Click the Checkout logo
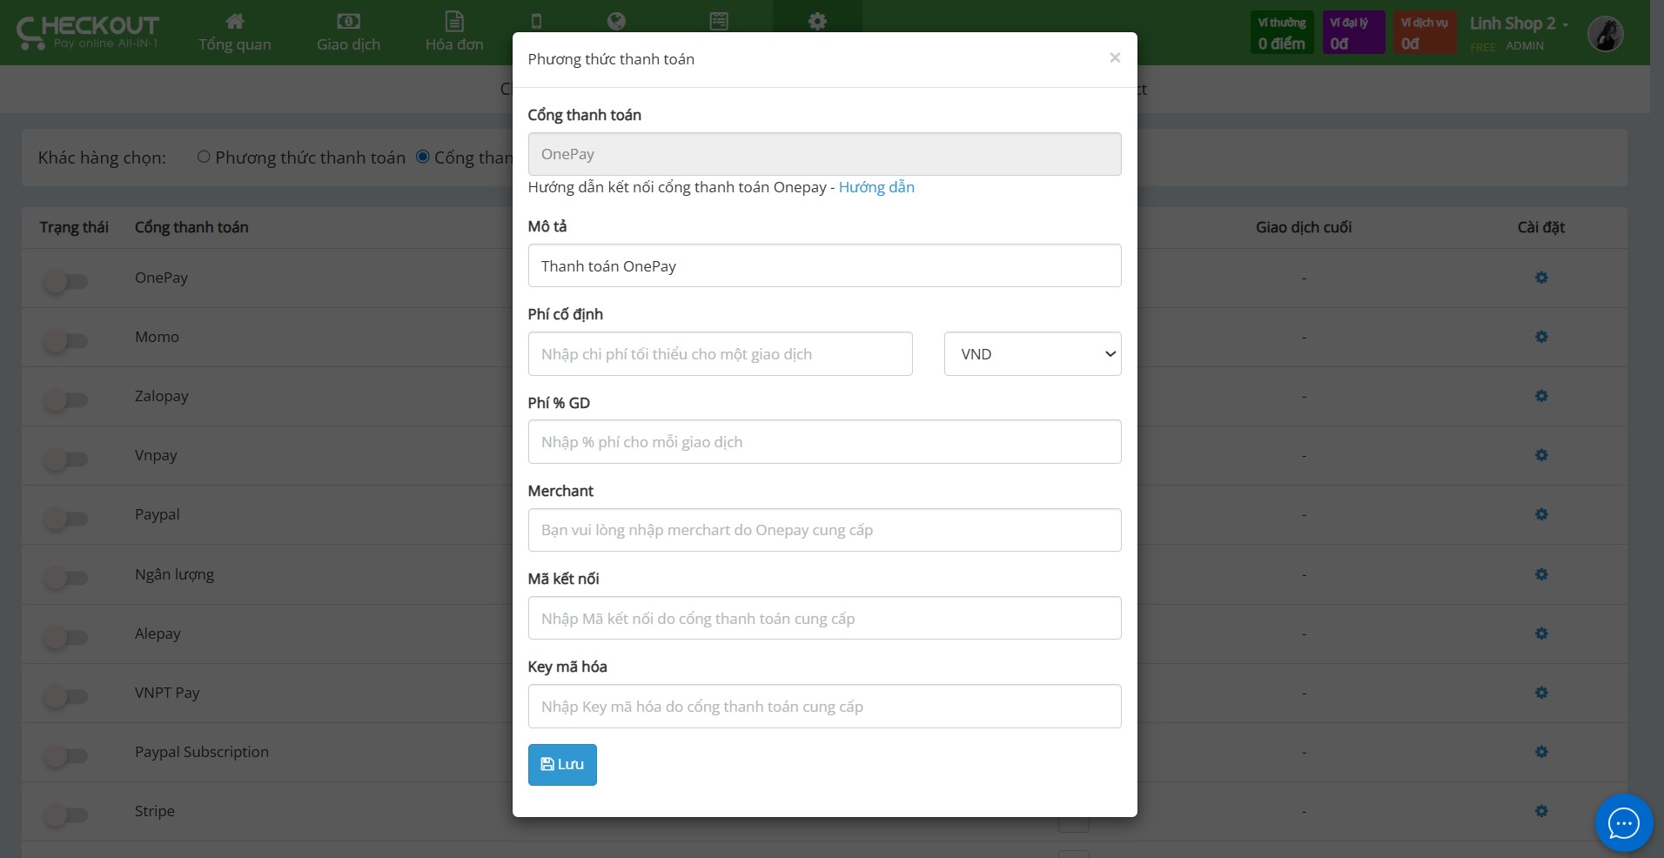Screen dimensions: 1664x858 [87, 32]
